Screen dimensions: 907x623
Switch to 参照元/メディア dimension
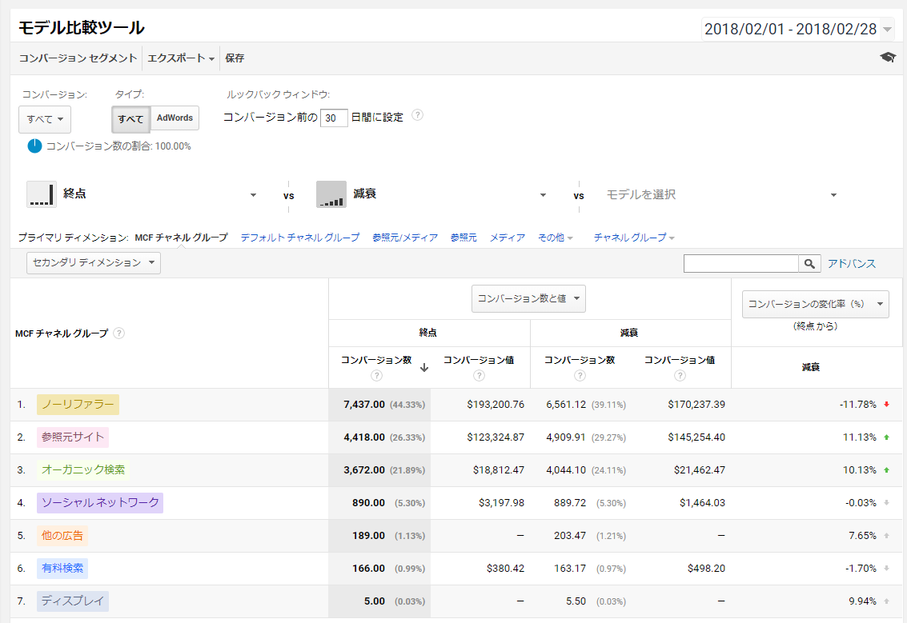(404, 238)
